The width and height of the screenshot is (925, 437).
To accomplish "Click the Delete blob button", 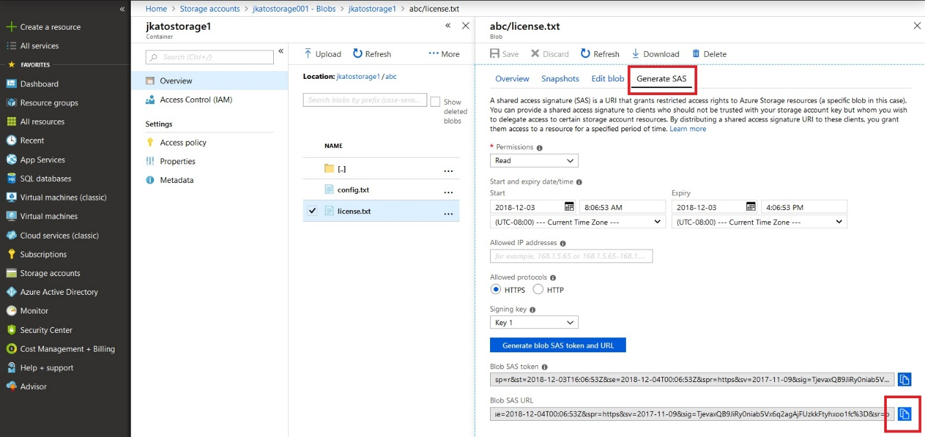I will pyautogui.click(x=709, y=54).
